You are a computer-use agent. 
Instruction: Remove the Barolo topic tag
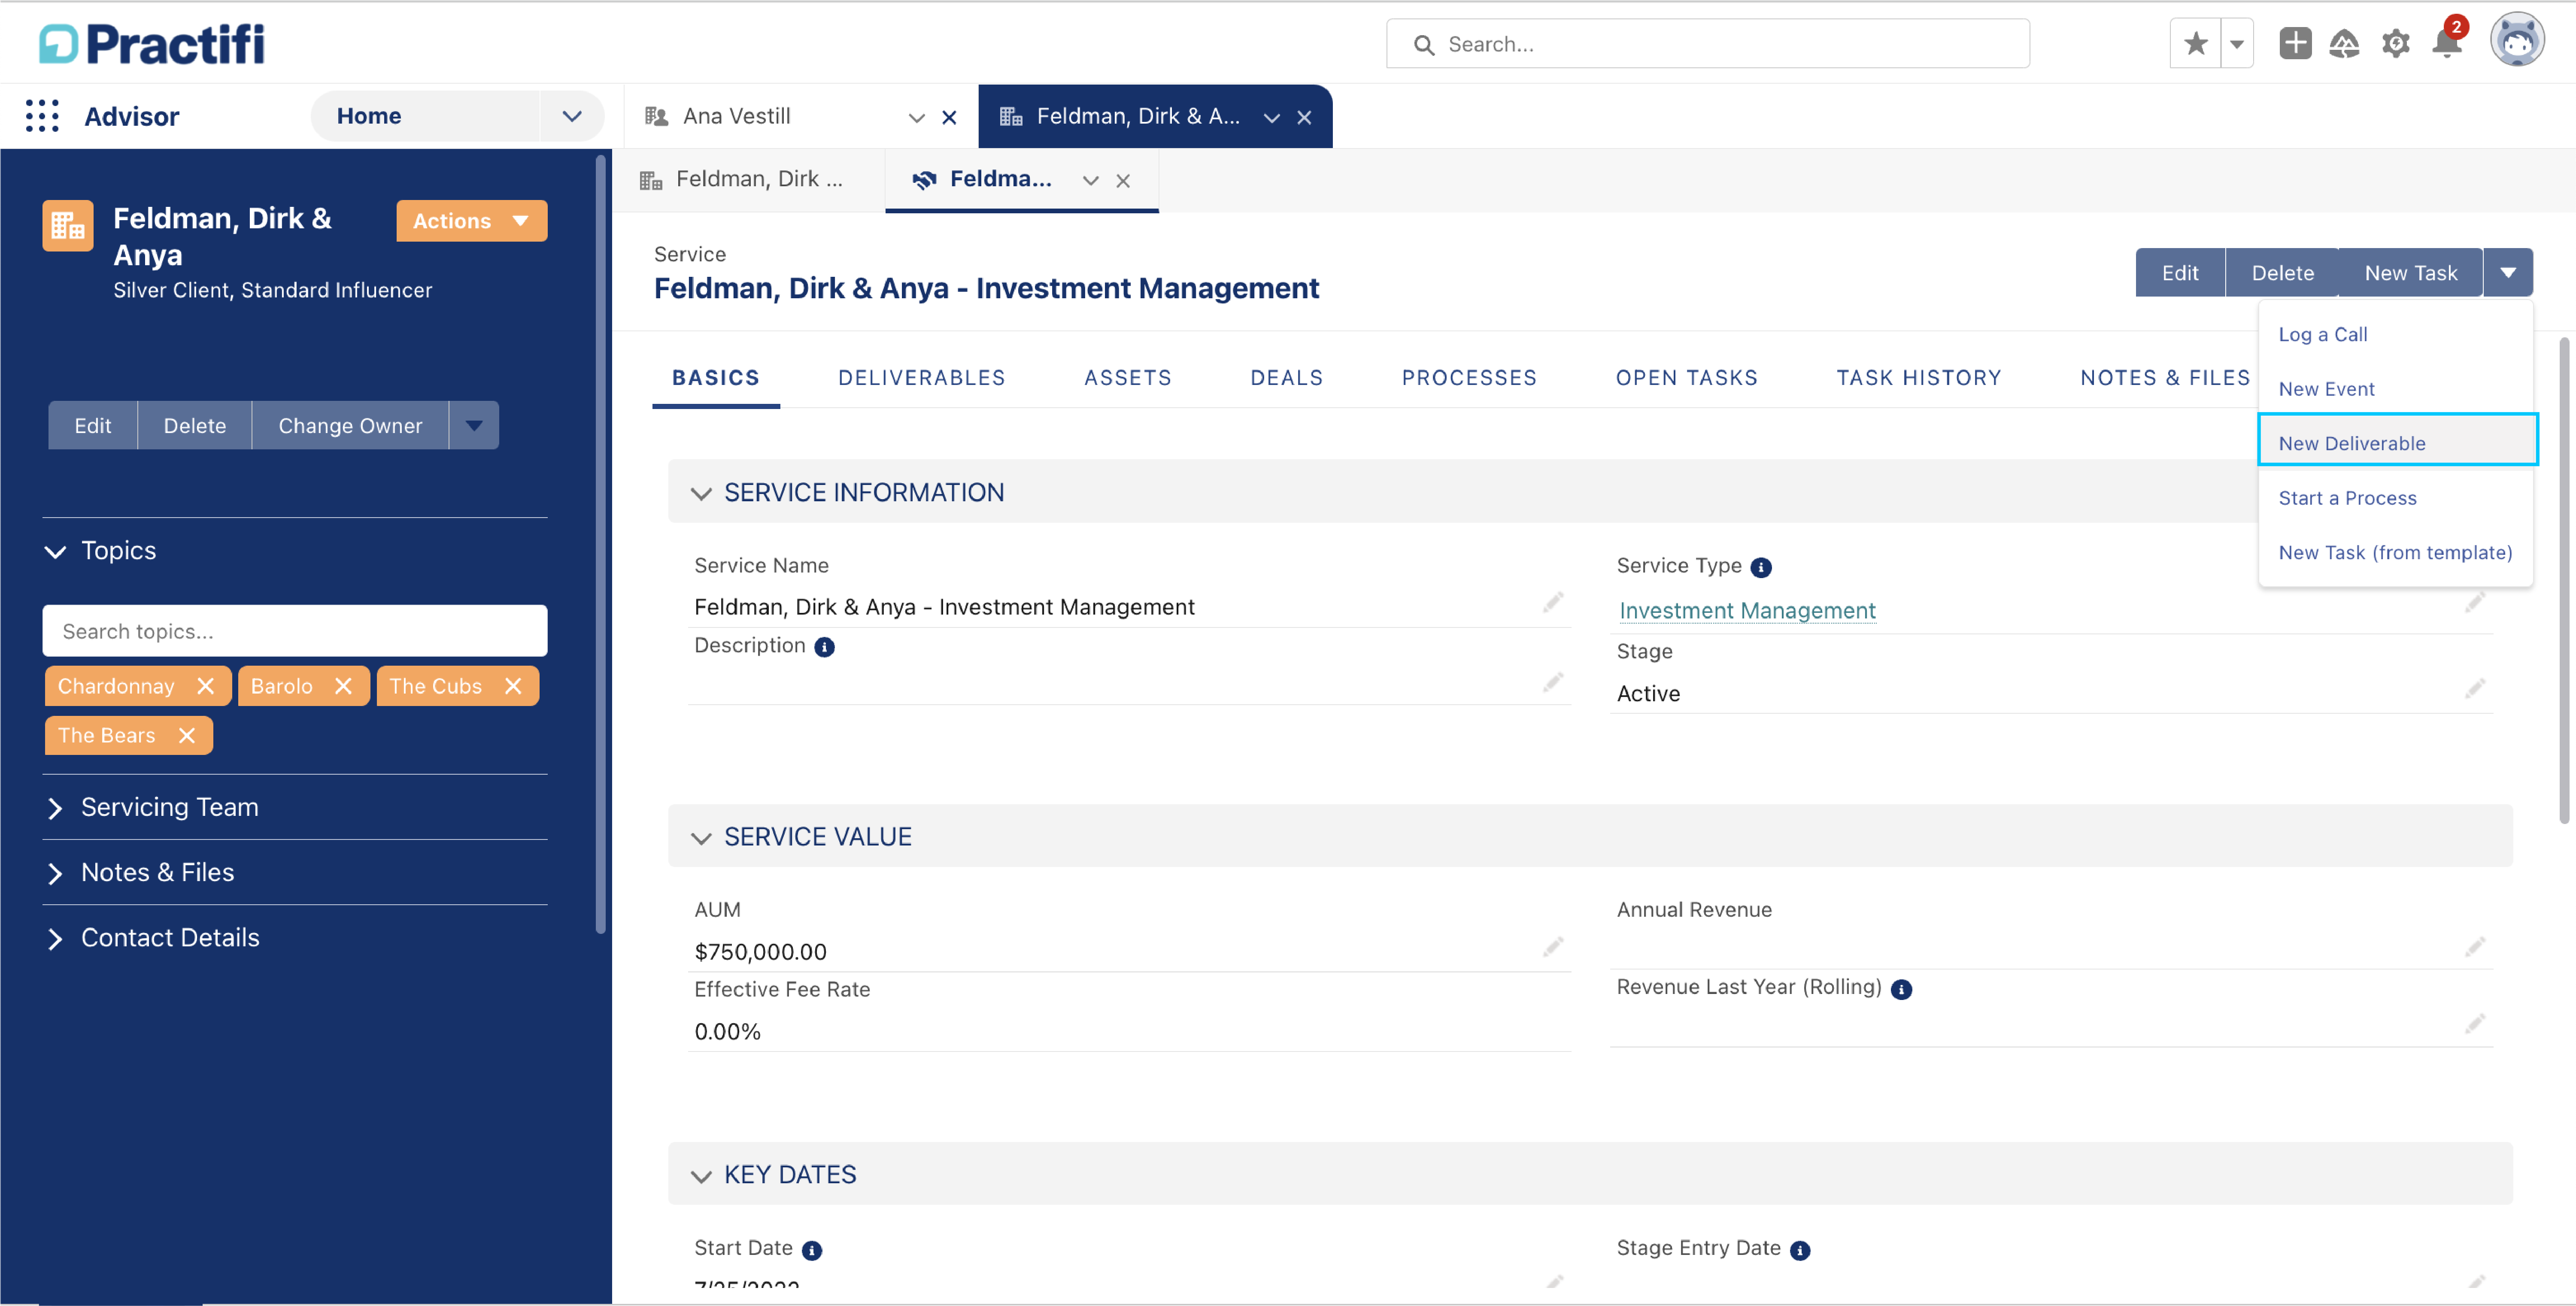(x=343, y=686)
